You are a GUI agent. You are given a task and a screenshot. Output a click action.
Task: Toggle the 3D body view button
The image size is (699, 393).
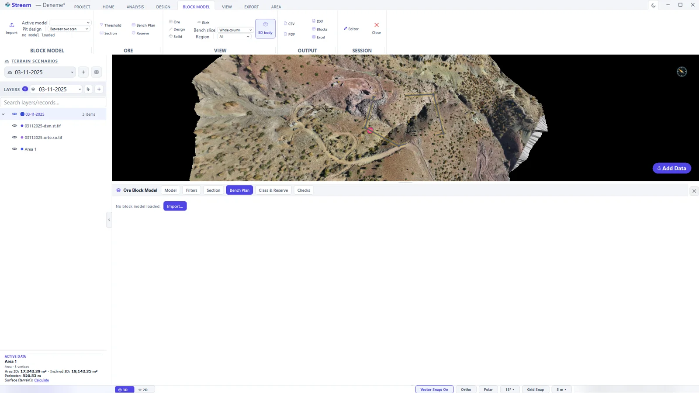click(265, 28)
